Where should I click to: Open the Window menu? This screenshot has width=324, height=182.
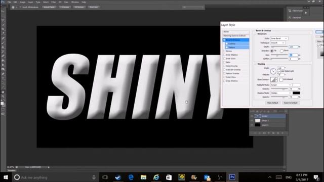tap(75, 2)
